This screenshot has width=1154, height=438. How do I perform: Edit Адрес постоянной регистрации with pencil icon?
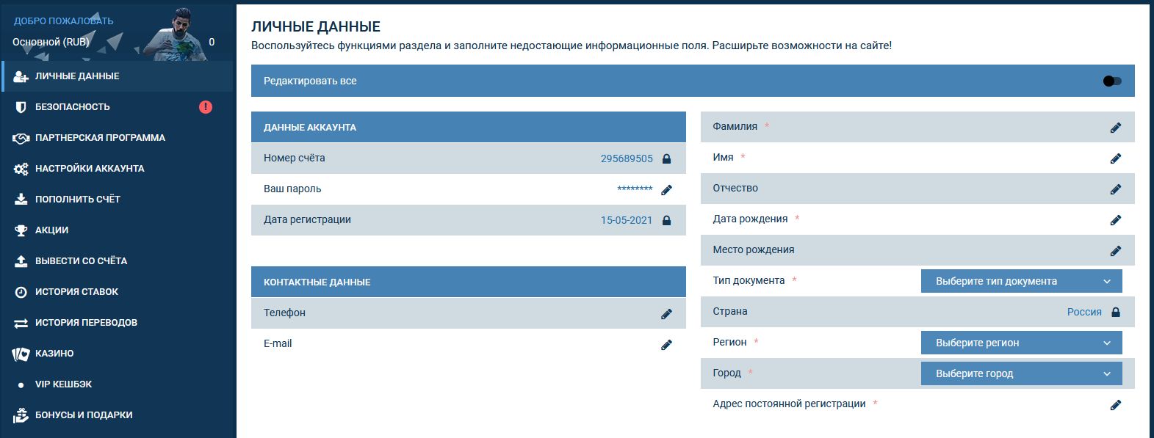1115,405
